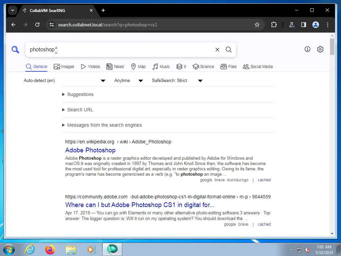Open cached link for Adobe community result
The image size is (341, 256).
pyautogui.click(x=264, y=224)
